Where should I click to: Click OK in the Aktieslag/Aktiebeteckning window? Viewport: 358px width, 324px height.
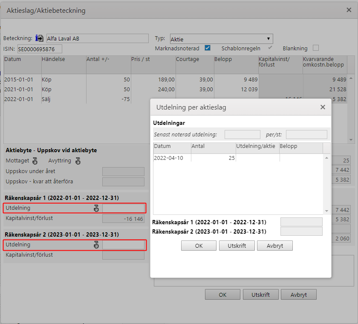222,295
